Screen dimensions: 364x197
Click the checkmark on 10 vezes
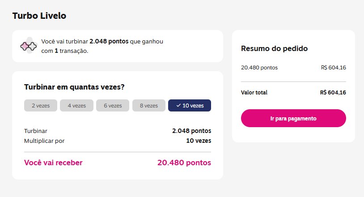pos(178,106)
